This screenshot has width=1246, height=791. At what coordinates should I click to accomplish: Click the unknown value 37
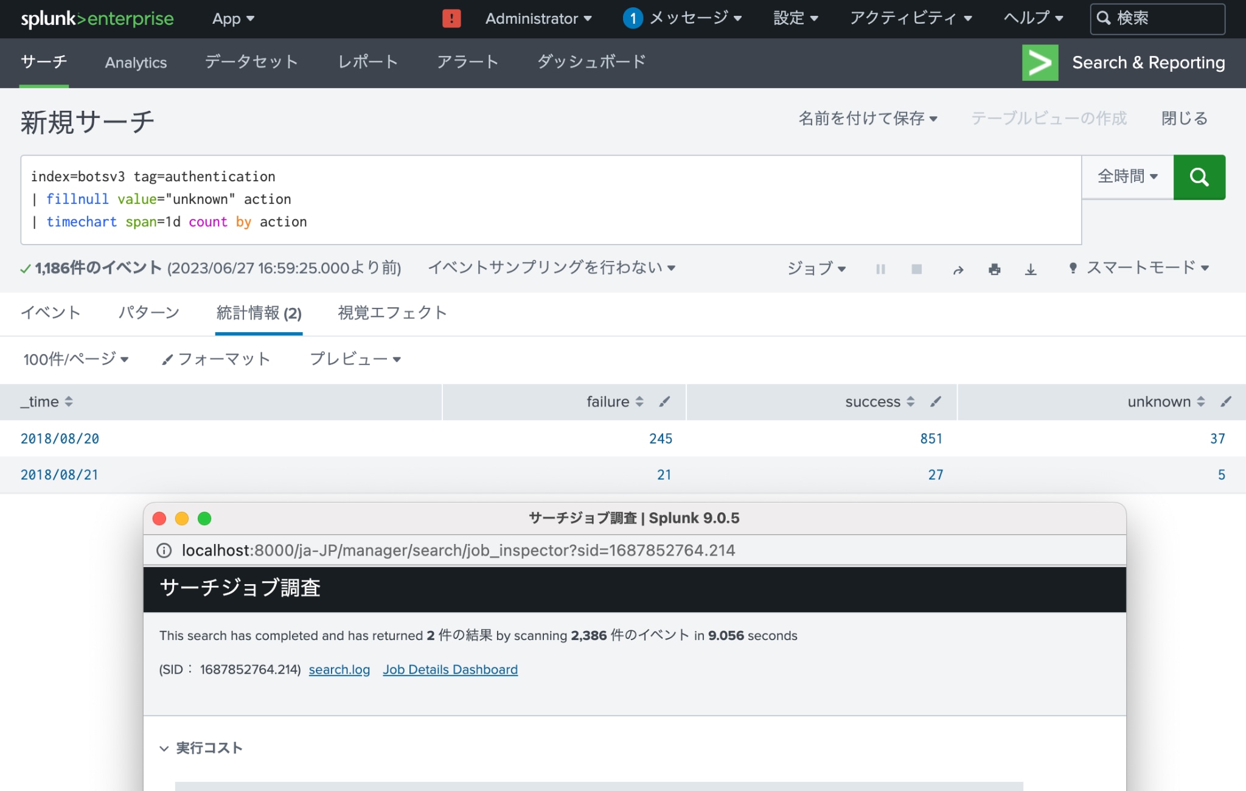pos(1217,439)
